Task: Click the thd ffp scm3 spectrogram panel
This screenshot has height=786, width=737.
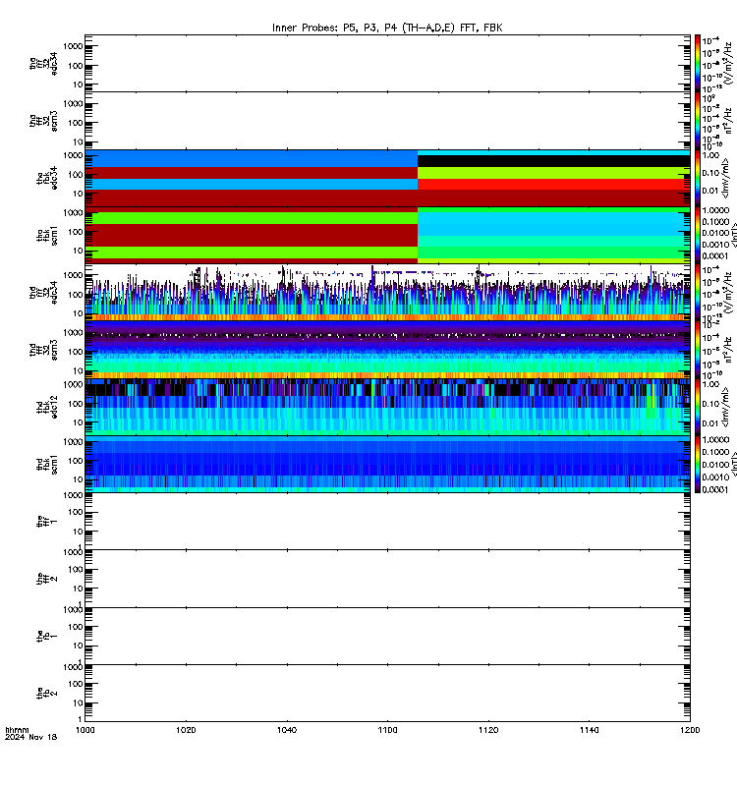Action: [x=387, y=350]
